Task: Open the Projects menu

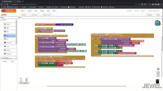Action: click(23, 11)
